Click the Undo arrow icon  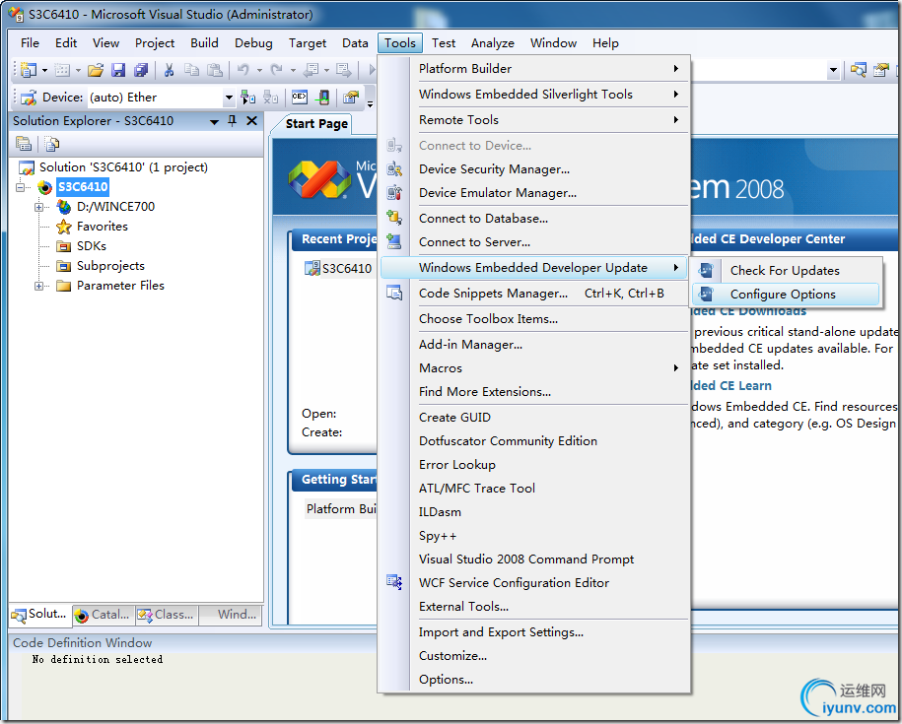coord(243,70)
